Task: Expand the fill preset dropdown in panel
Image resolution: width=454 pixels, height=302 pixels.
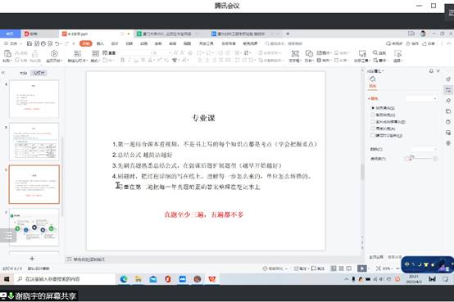Action: click(421, 99)
